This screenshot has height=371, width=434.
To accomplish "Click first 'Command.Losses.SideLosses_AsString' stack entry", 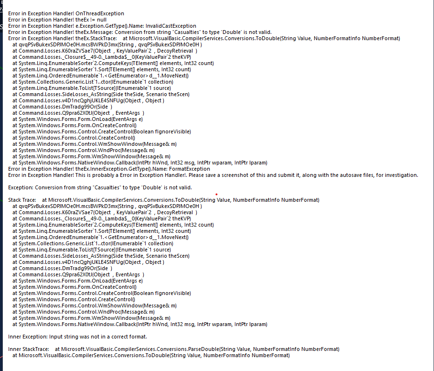I will 101,95.
